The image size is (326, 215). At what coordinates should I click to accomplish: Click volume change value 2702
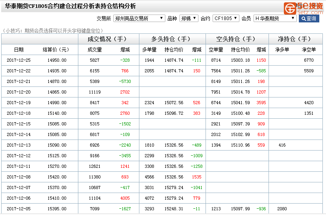125,92
